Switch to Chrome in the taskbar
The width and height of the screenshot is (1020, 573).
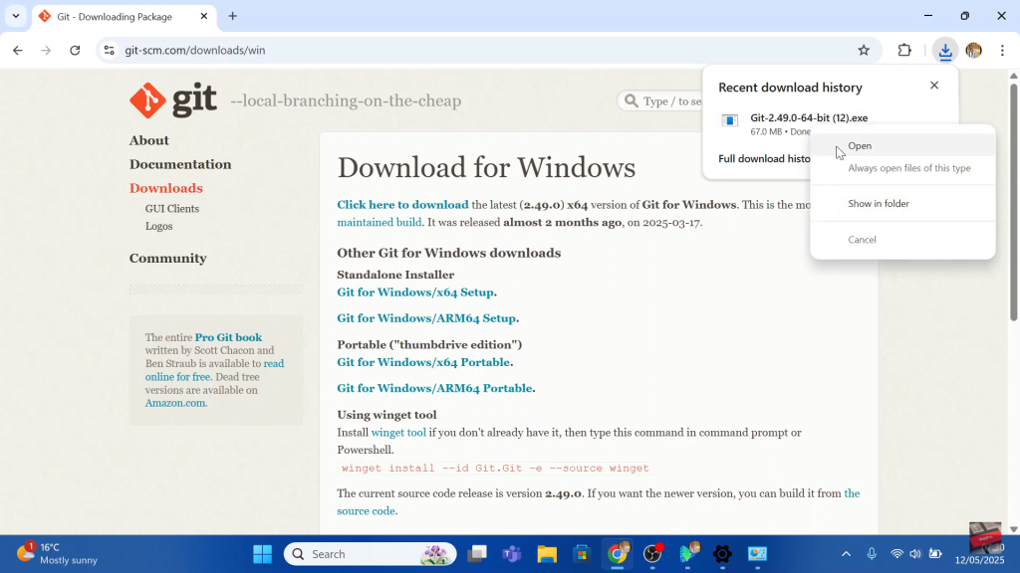618,554
